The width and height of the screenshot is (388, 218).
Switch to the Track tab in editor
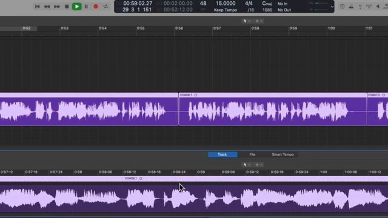pos(222,154)
